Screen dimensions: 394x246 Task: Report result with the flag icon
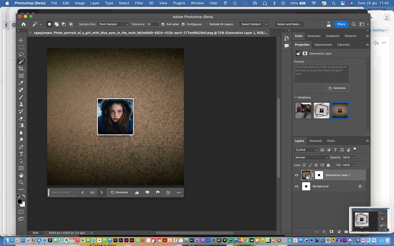158,192
